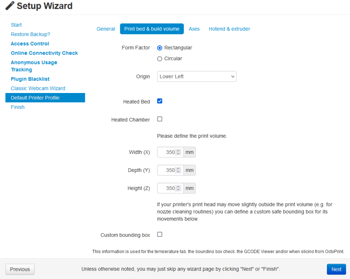
Task: Switch to the Axes tab
Action: [x=194, y=29]
